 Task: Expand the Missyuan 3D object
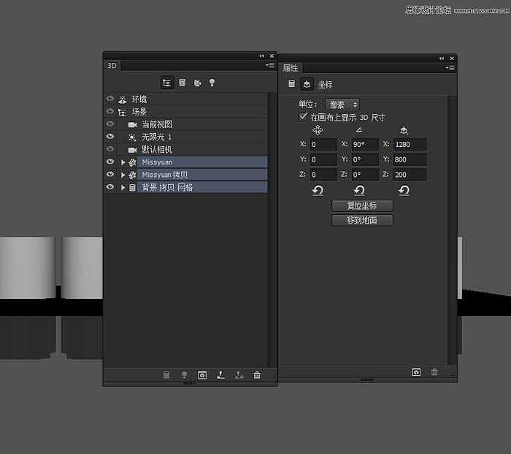123,162
